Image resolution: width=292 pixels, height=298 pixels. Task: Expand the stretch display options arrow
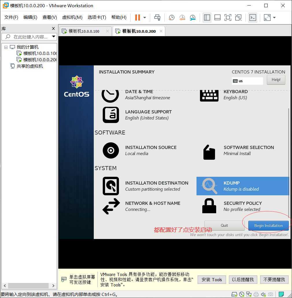274,17
